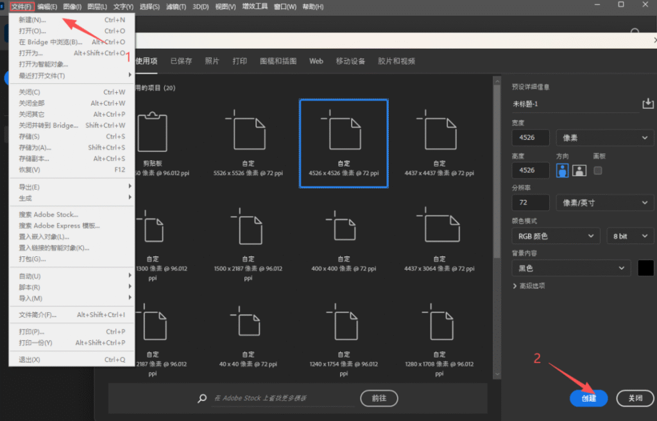657x421 pixels.
Task: Choose 打开(O)... from the file menu
Action: pos(72,31)
